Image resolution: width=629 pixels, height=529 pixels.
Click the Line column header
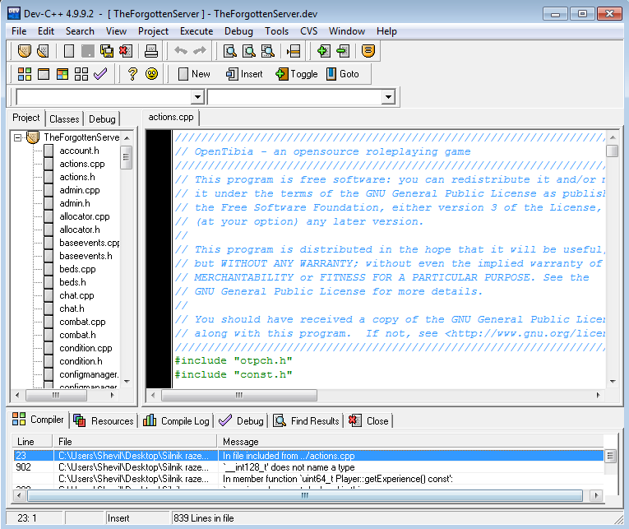pos(33,442)
